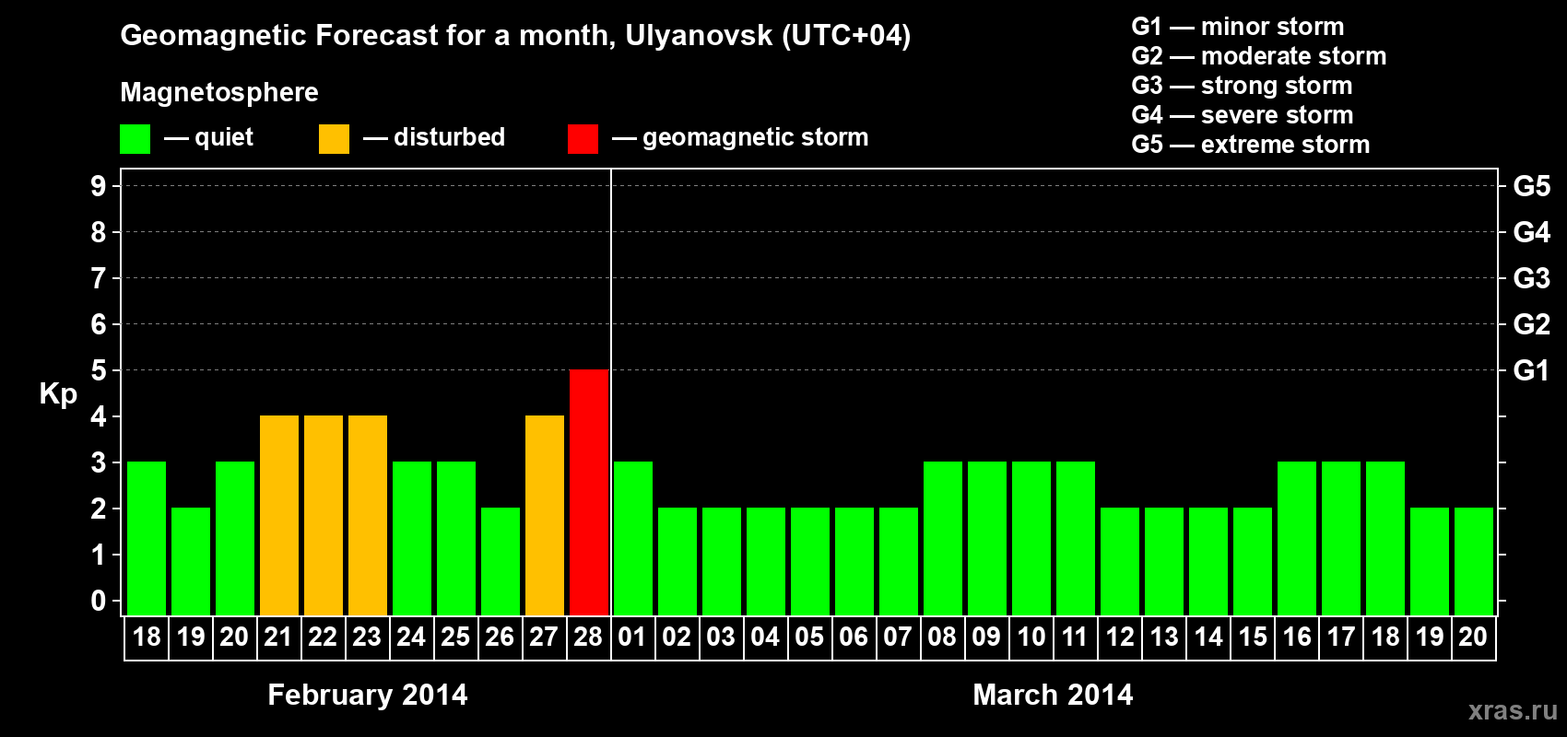This screenshot has height=737, width=1567.
Task: Click the date cell '13' in March
Action: [x=1164, y=638]
